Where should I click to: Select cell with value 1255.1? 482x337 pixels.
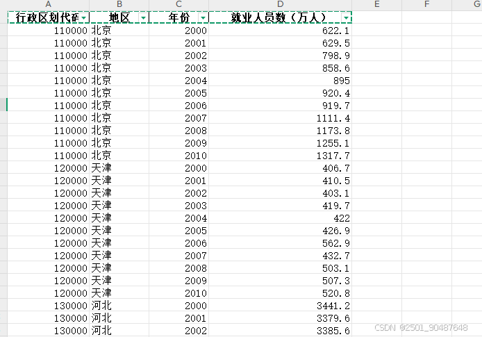click(280, 142)
